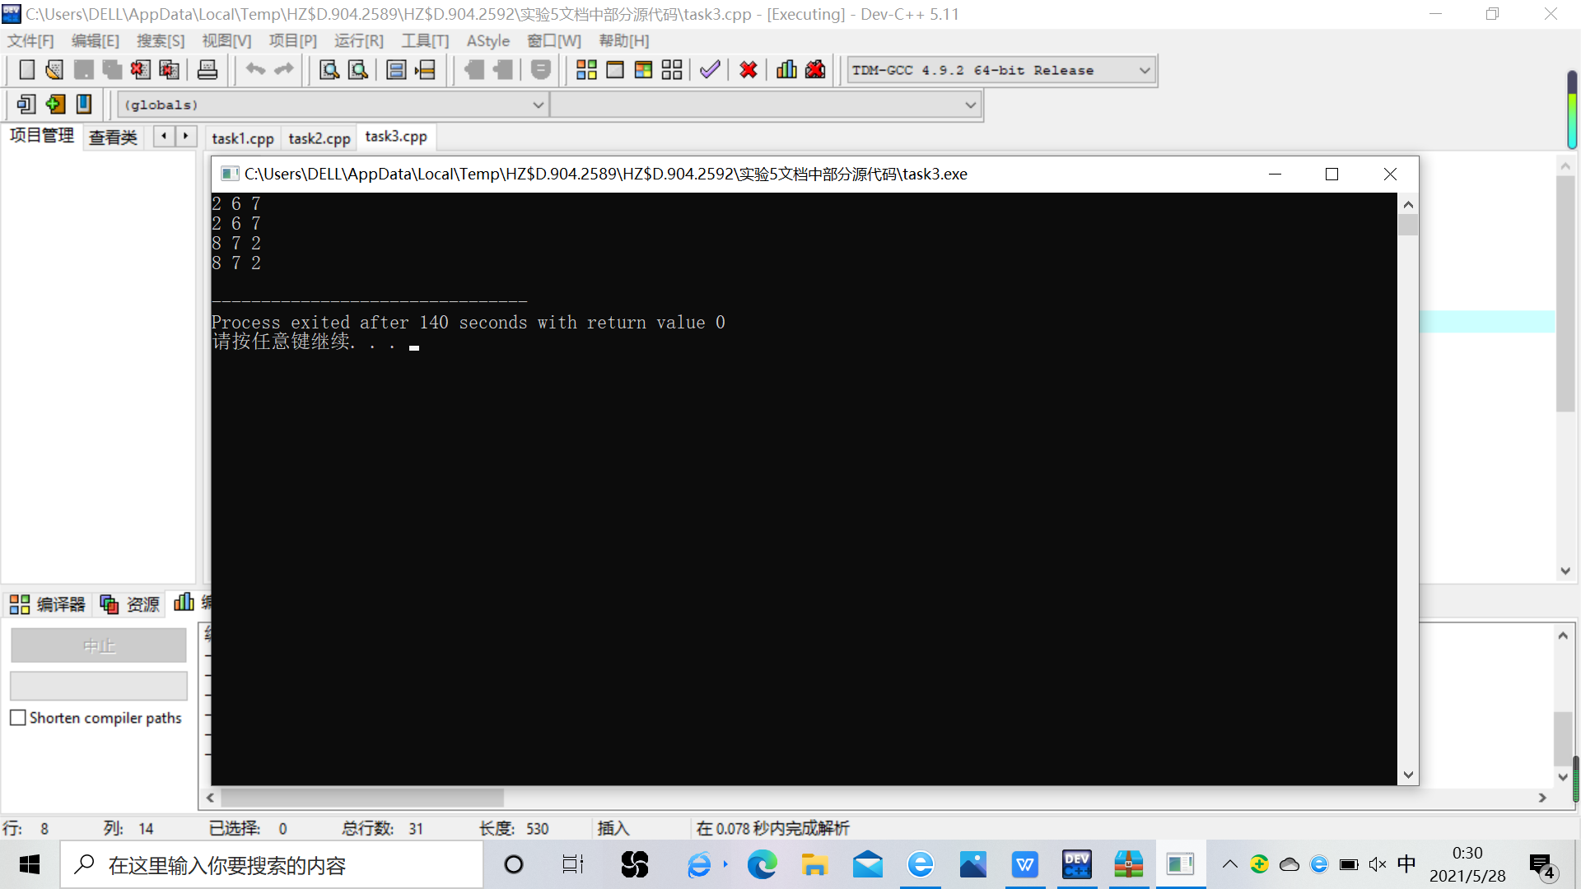Click the red X stop execution icon
The width and height of the screenshot is (1581, 889).
point(748,70)
